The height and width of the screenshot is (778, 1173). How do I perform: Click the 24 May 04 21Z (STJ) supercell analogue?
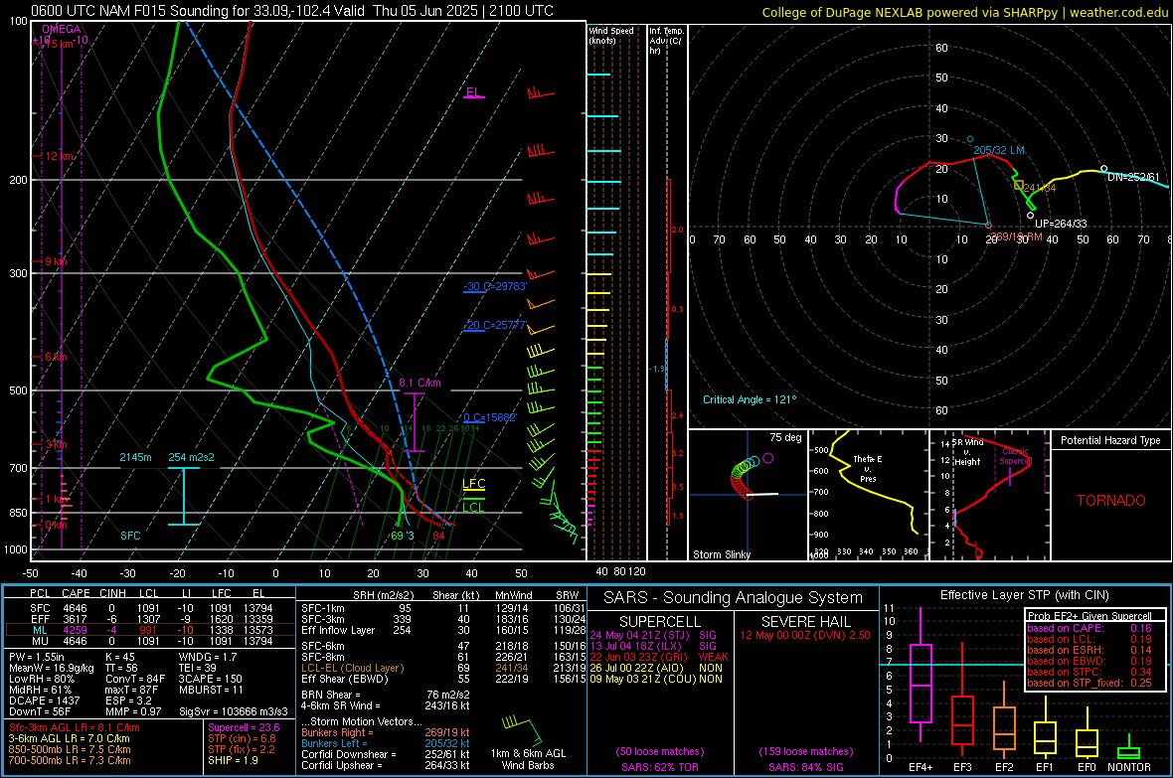pyautogui.click(x=653, y=635)
